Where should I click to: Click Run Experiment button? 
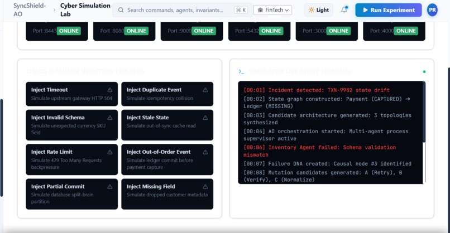tap(388, 10)
